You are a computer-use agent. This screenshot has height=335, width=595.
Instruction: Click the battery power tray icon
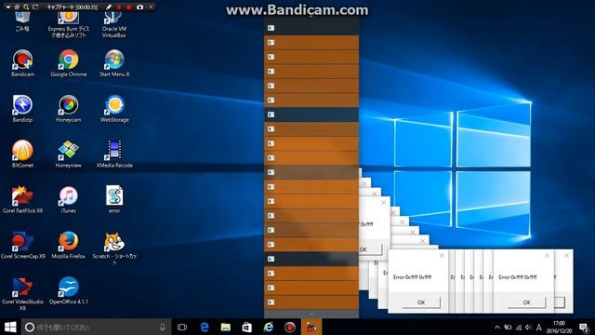[x=508, y=328]
